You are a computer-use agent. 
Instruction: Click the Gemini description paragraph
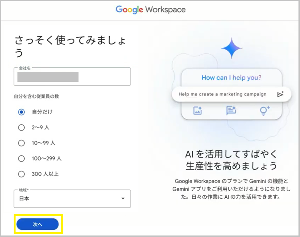pos(231,189)
